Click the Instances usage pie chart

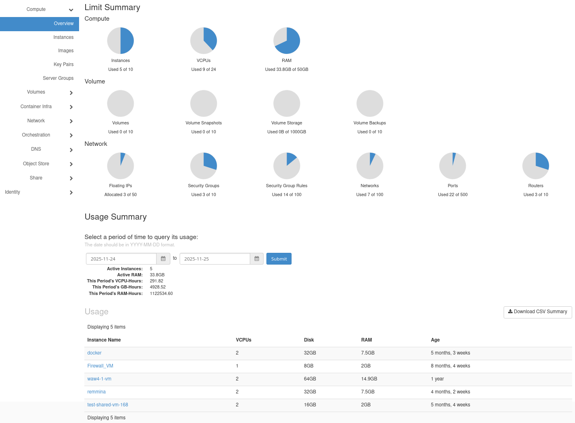[x=120, y=41]
